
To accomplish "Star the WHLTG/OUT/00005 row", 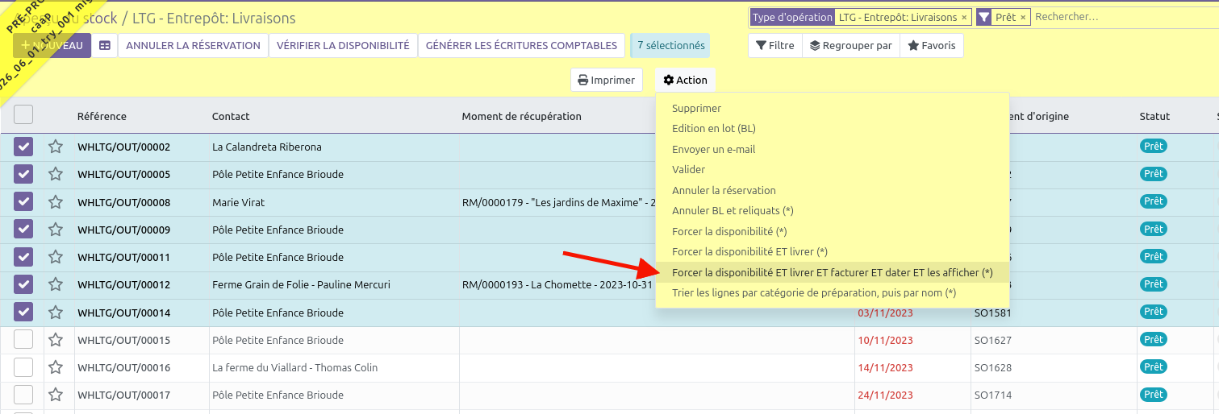I will pyautogui.click(x=56, y=174).
